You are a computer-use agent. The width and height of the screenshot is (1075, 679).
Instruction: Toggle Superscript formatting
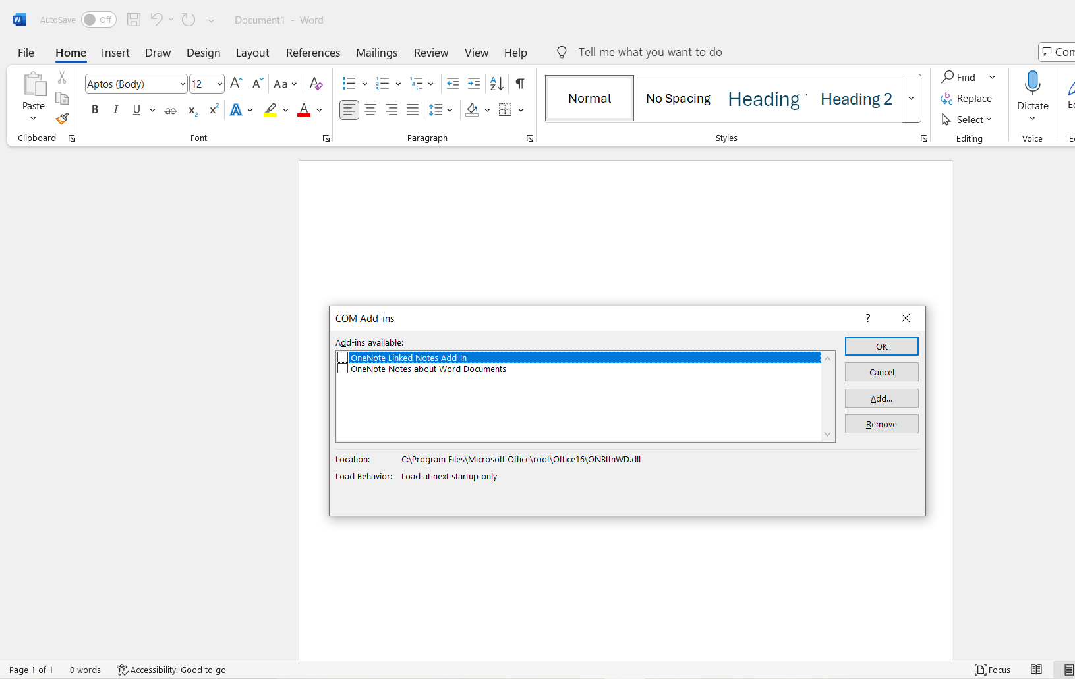coord(214,110)
